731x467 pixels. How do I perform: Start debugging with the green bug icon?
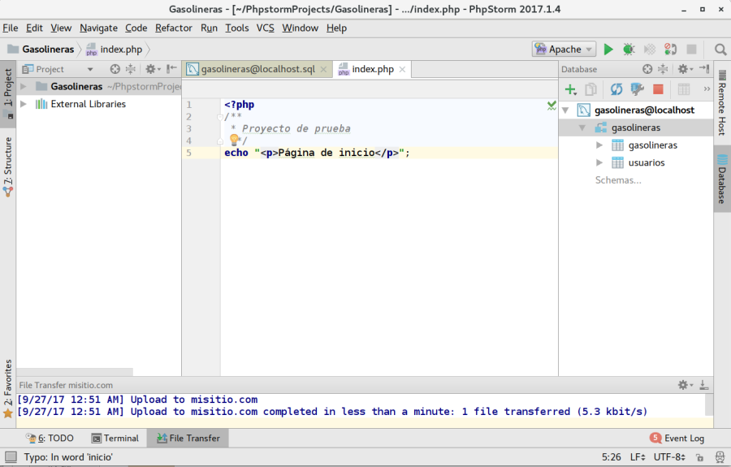[629, 50]
